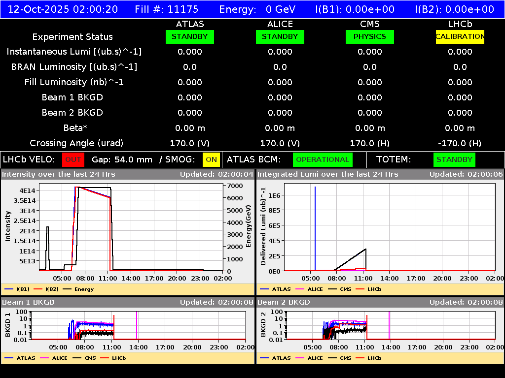Click the red LHCb VELO OUT indicator
Viewport: 505px width, 378px height.
coord(73,159)
